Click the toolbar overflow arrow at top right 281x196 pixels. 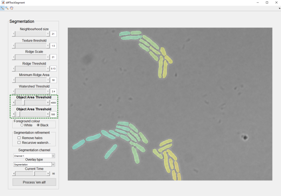pyautogui.click(x=279, y=8)
